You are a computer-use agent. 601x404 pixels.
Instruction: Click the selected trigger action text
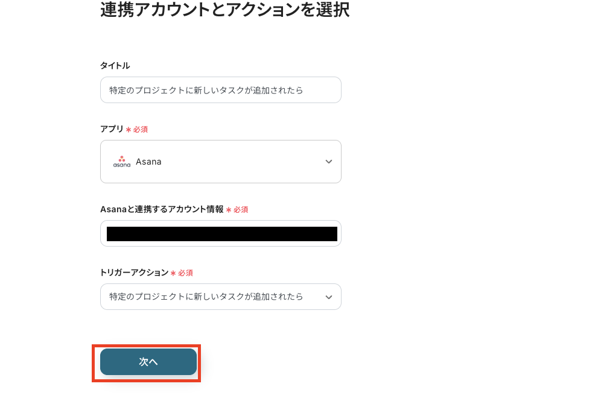pyautogui.click(x=206, y=297)
